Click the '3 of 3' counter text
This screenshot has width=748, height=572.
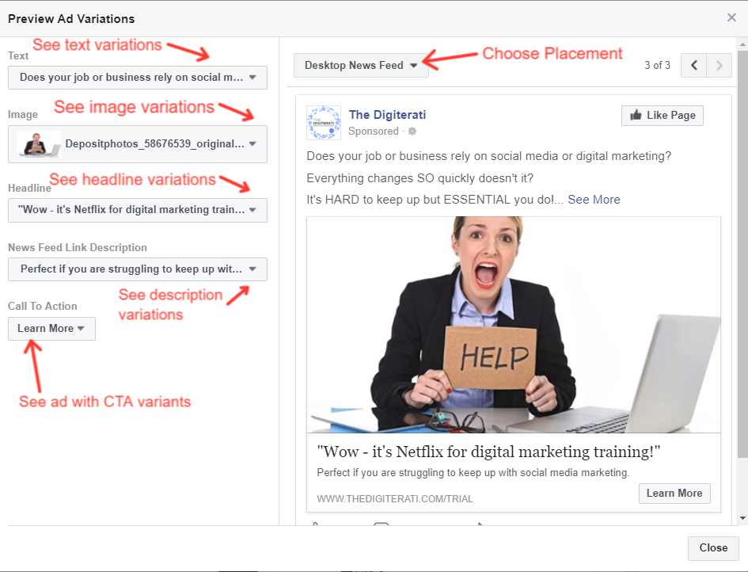click(657, 66)
